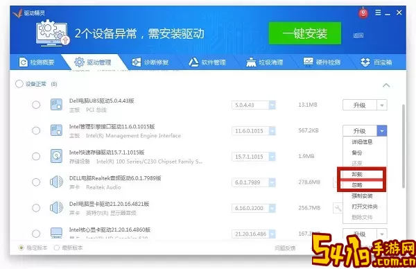Expand the 升级 arrow for Dell电脑UBS驱动
This screenshot has width=416, height=269.
pyautogui.click(x=382, y=105)
